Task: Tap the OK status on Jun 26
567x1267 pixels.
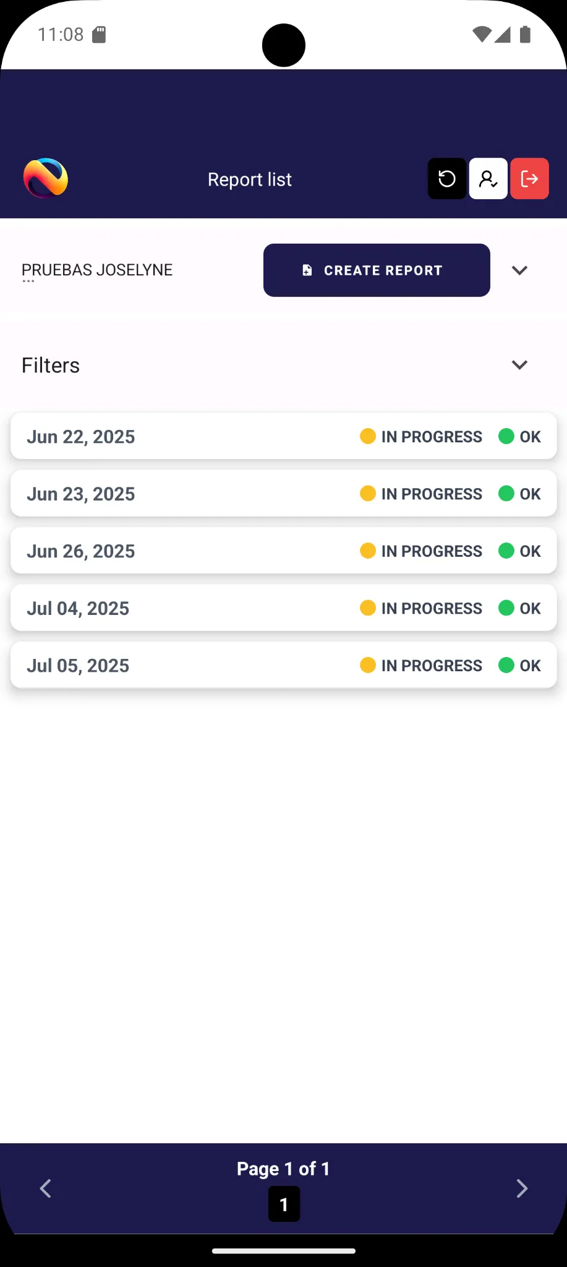Action: tap(530, 551)
